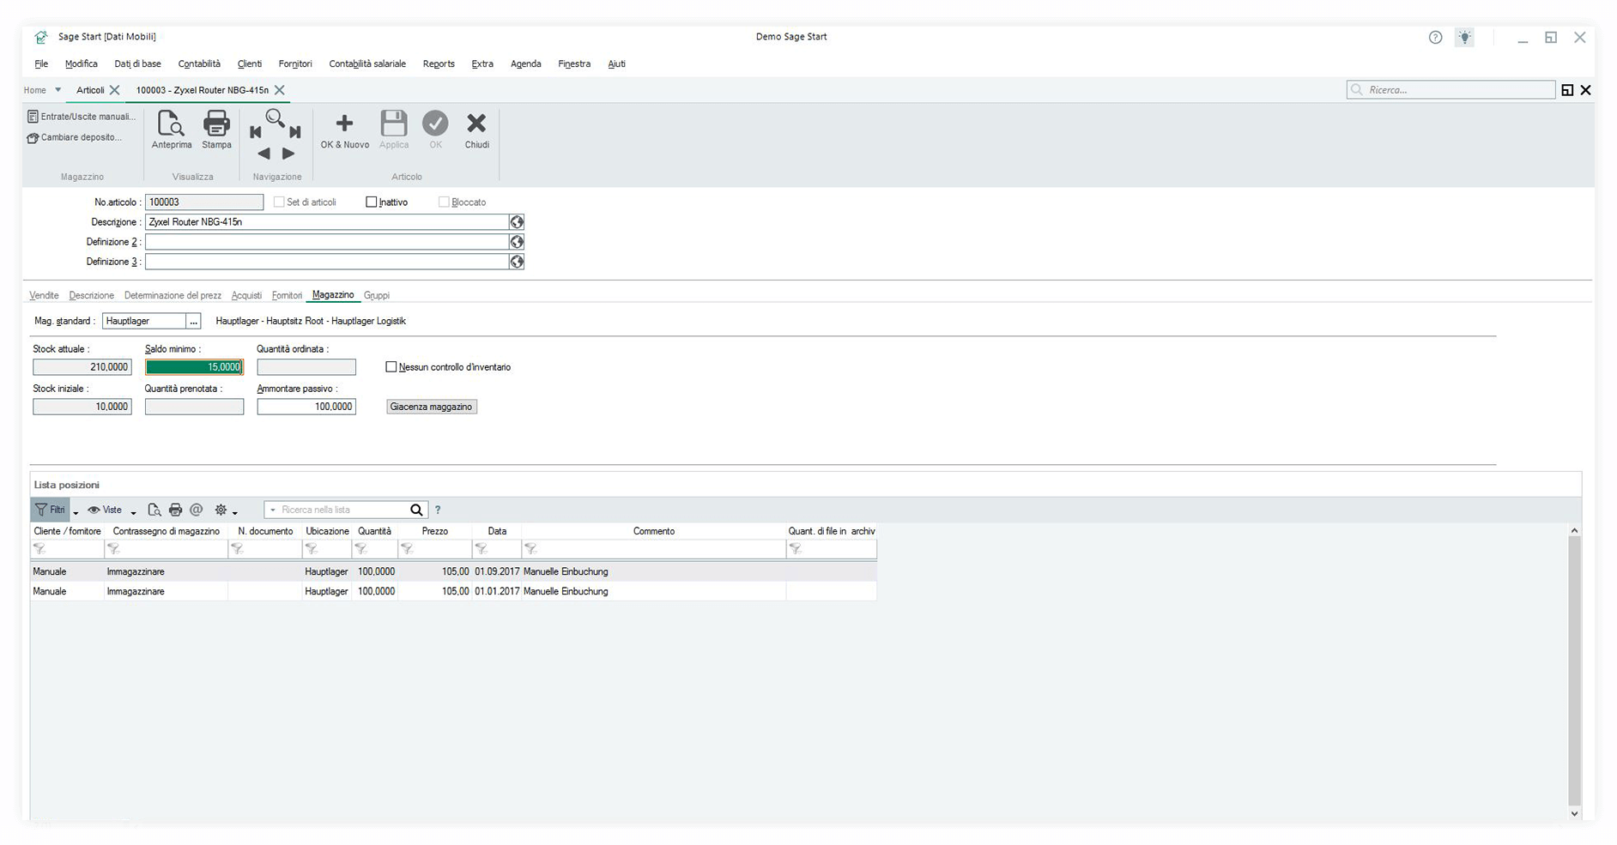Screen dimensions: 1617x845
Task: Switch to the Vendite tab
Action: (44, 295)
